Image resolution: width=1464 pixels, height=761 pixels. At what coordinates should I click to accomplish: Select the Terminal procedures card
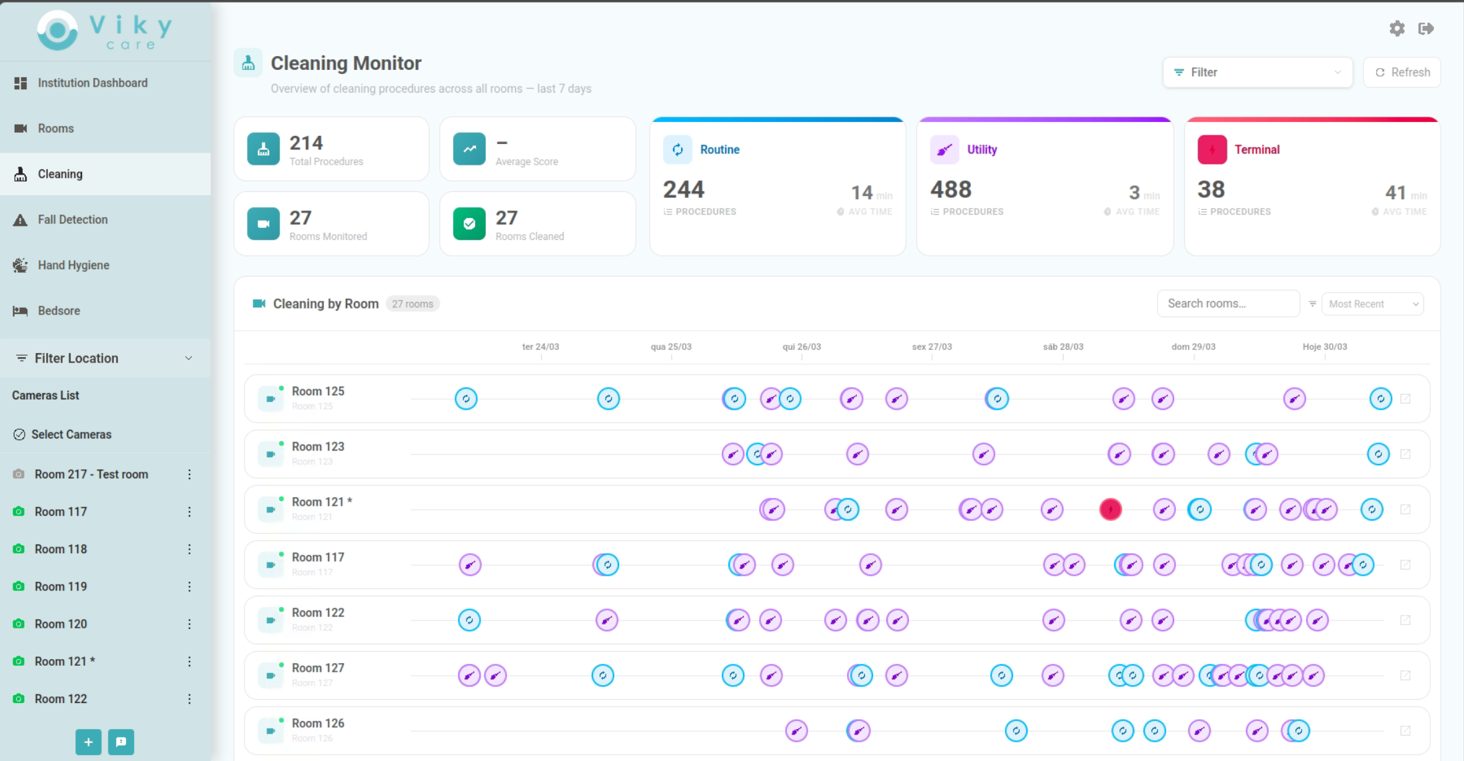tap(1311, 187)
